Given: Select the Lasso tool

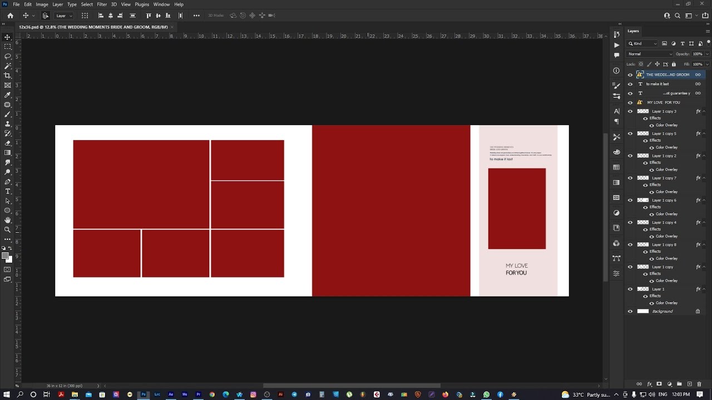Looking at the screenshot, I should click(7, 57).
